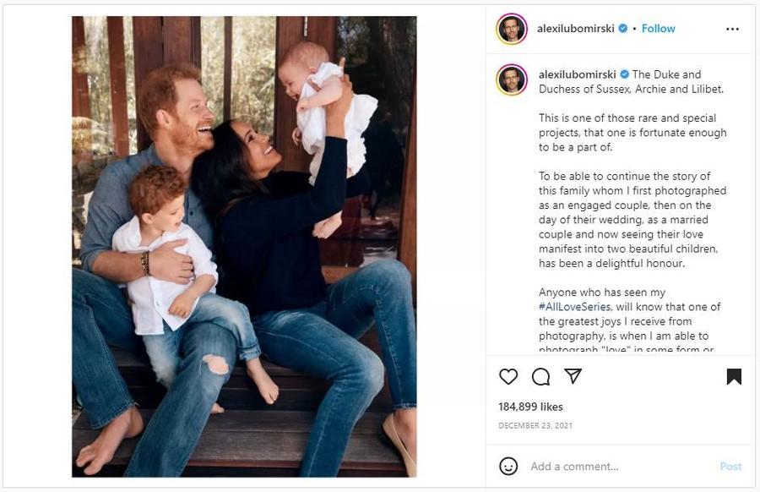This screenshot has height=492, width=760.
Task: Click the caption profile avatar
Action: 512,79
